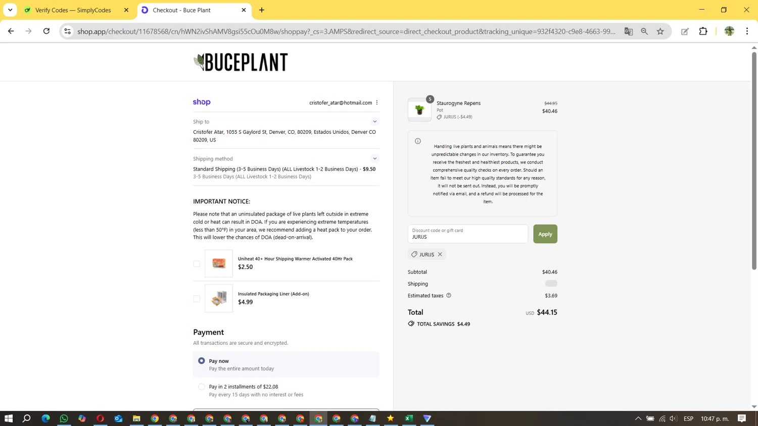Viewport: 758px width, 426px height.
Task: Open the Chrome profile avatar
Action: (x=729, y=31)
